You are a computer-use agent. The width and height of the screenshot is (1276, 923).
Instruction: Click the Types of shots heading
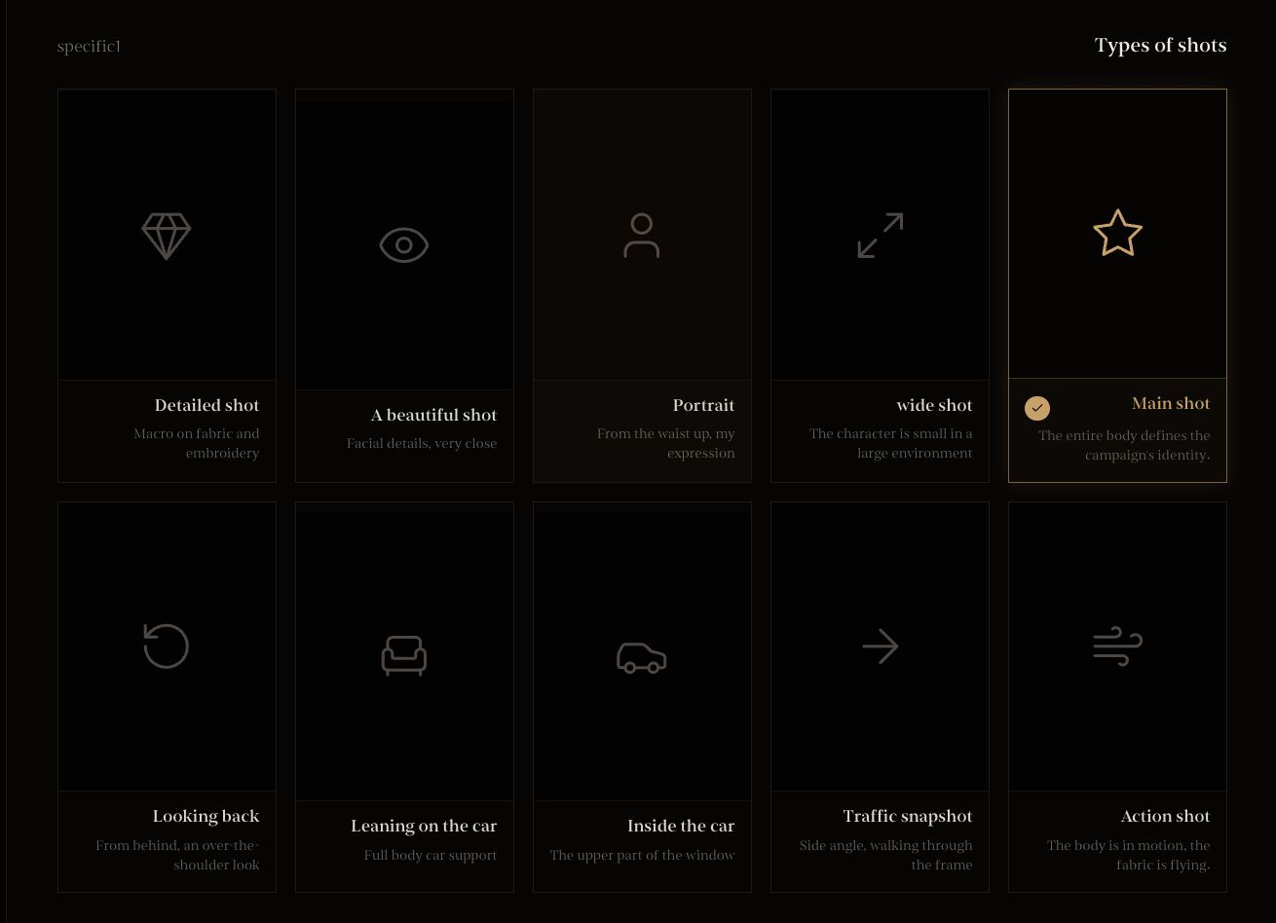(1160, 45)
